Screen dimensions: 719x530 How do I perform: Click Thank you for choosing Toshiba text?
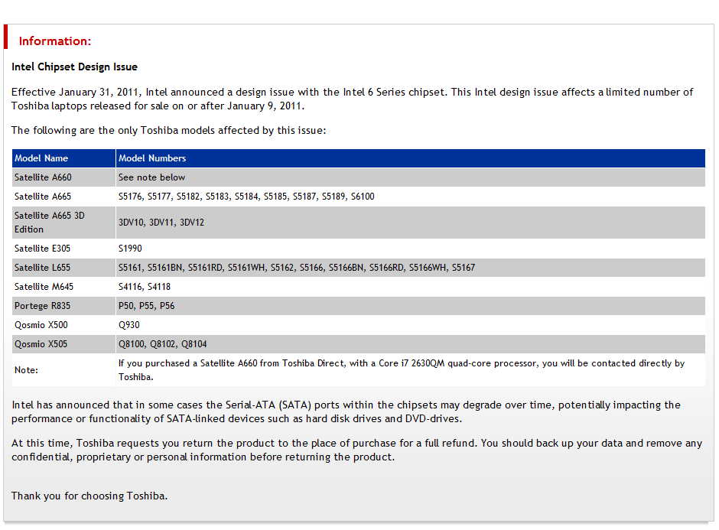click(x=89, y=496)
